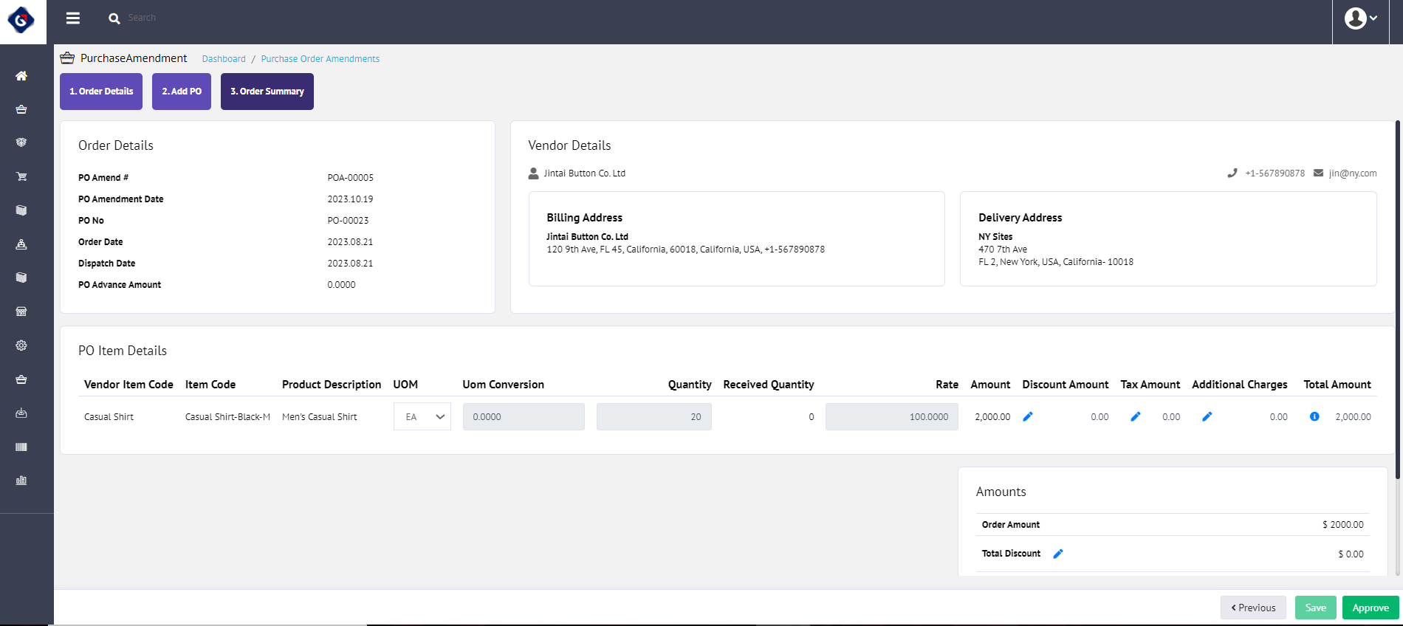Open the settings gear sidebar icon
The image size is (1403, 626).
[21, 345]
